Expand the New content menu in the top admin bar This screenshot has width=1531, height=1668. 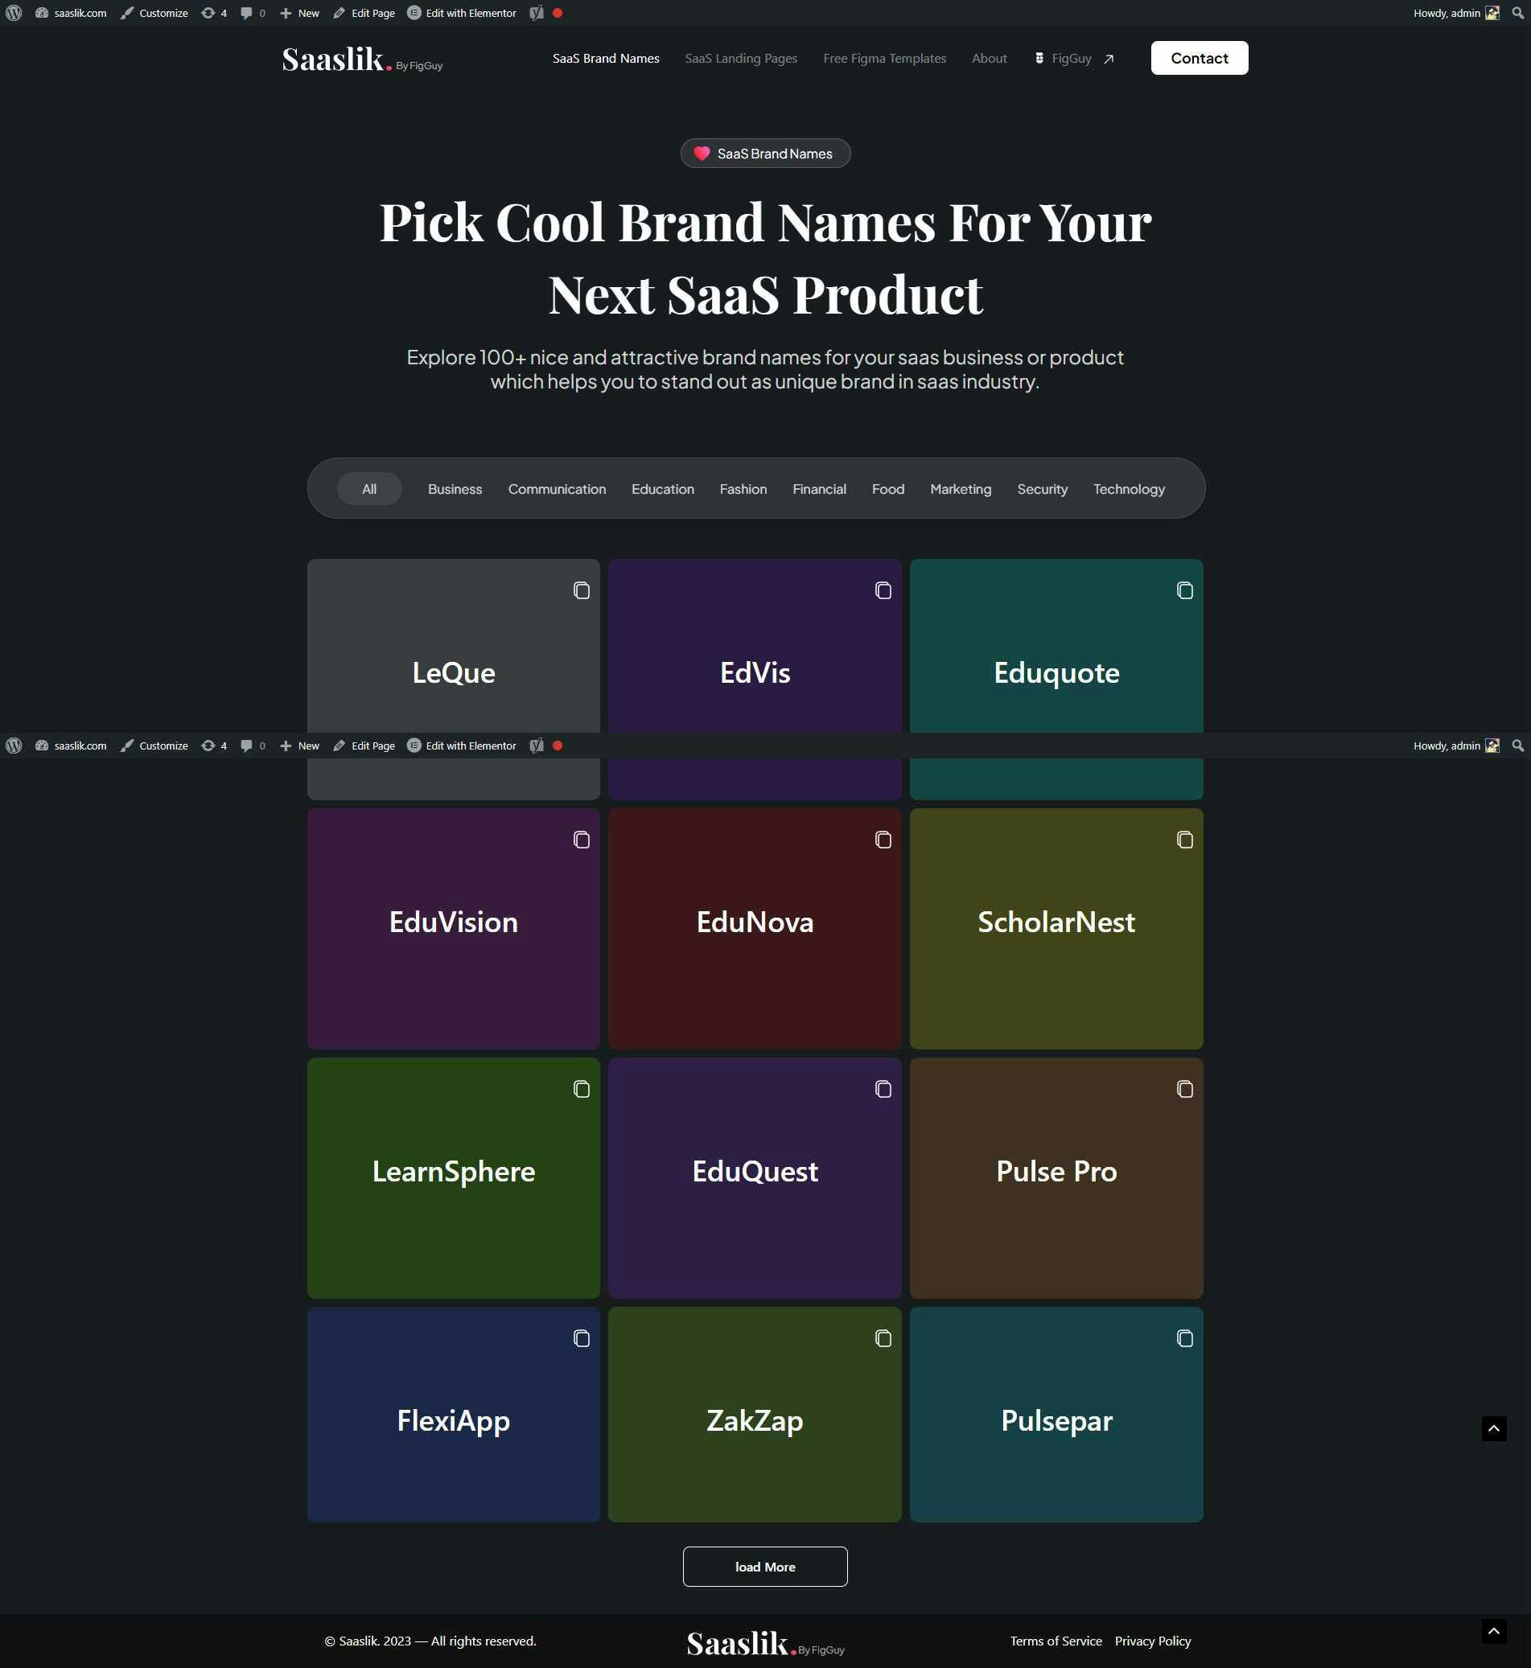pos(300,13)
